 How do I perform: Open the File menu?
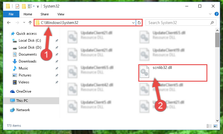(x=11, y=14)
